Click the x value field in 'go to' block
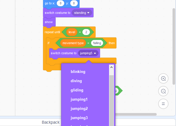This screenshot has width=176, height=126. [61, 3]
